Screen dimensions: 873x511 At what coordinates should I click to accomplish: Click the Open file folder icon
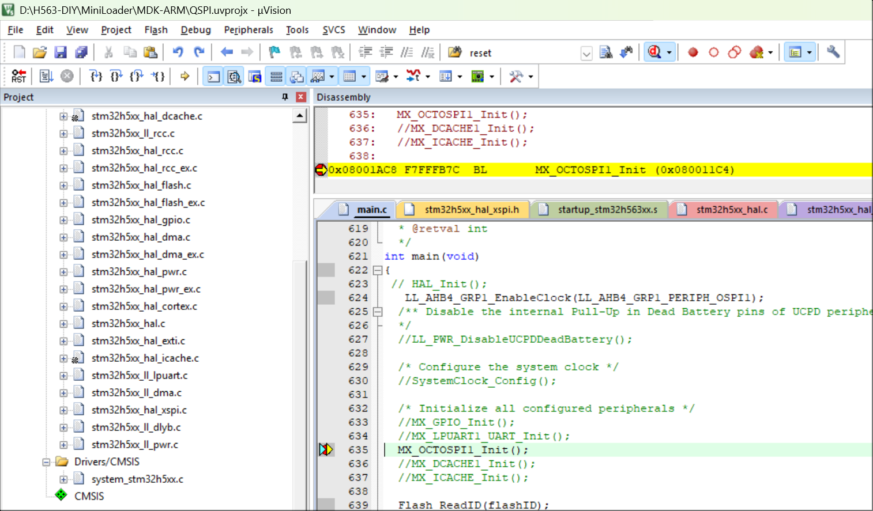point(40,52)
